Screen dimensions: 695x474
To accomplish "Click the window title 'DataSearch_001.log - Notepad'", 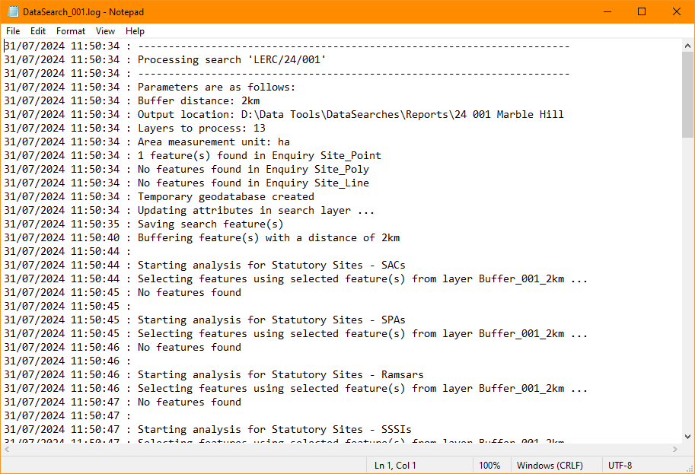I will tap(83, 12).
